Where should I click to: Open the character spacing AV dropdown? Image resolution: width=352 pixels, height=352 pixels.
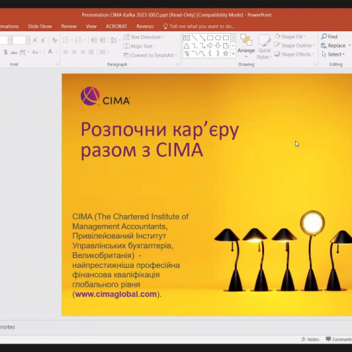[x=24, y=52]
